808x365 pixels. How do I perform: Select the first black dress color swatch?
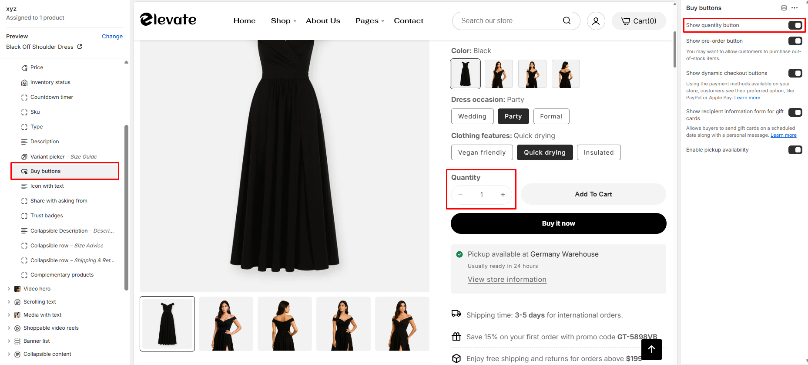tap(466, 74)
